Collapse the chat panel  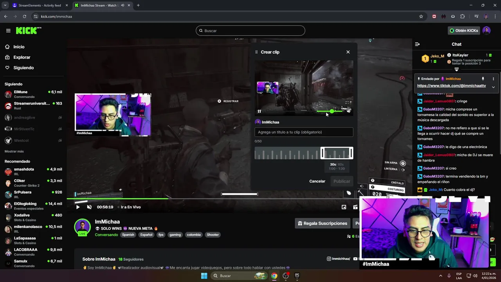pyautogui.click(x=417, y=44)
